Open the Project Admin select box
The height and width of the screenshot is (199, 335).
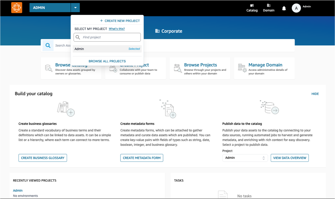coord(245,158)
